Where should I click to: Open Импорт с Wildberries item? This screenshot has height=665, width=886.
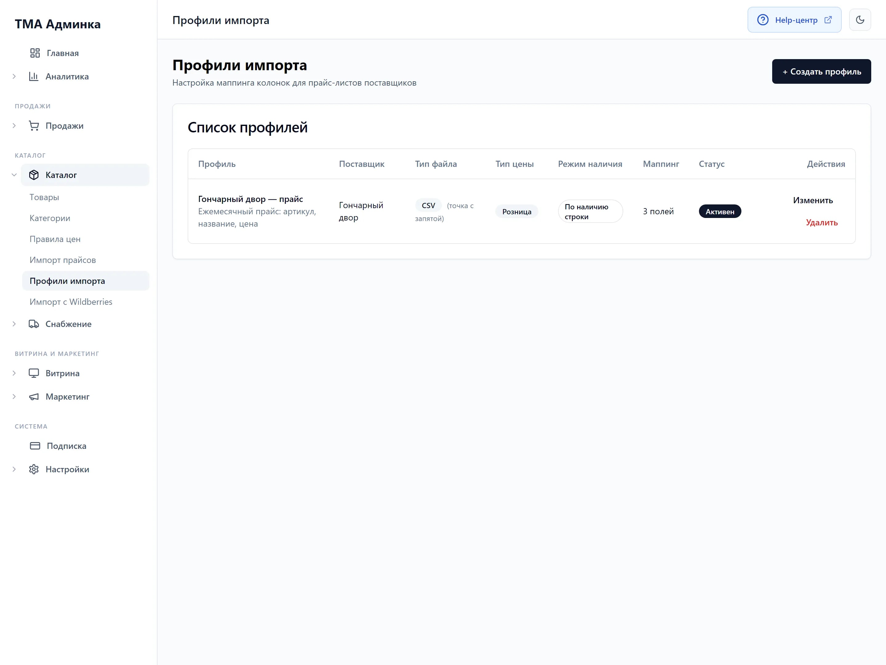[85, 301]
